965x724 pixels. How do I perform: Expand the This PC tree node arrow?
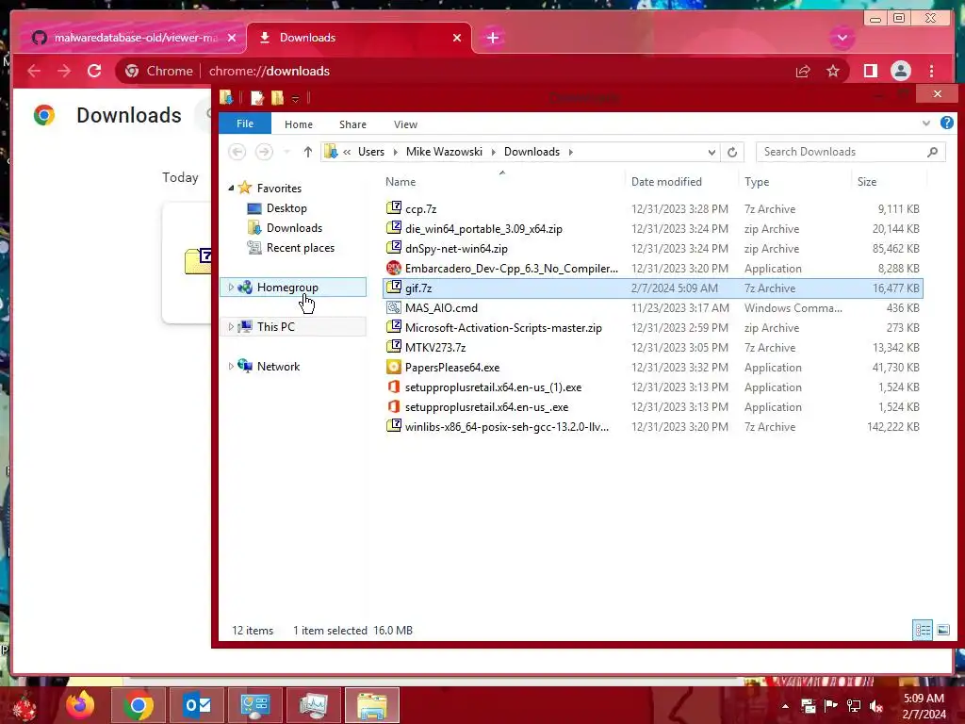232,327
